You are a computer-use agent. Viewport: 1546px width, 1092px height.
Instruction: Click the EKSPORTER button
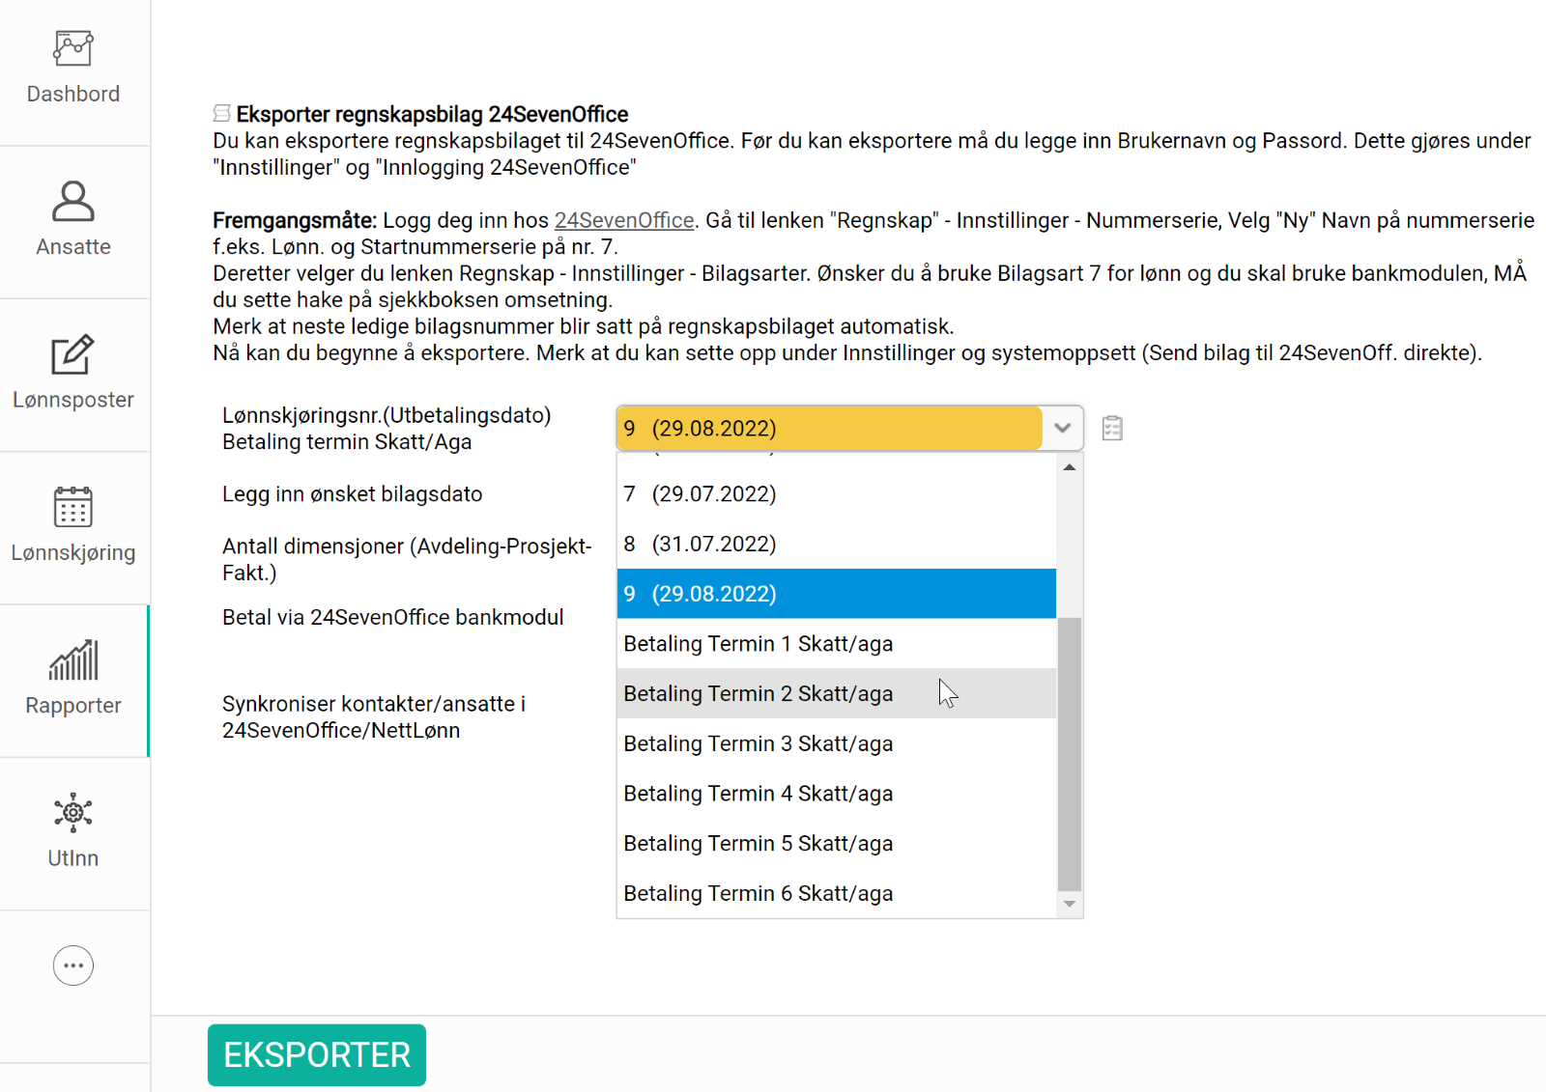[317, 1055]
